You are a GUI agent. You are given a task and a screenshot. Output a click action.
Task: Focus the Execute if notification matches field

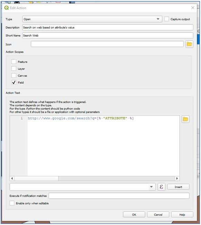point(119,196)
